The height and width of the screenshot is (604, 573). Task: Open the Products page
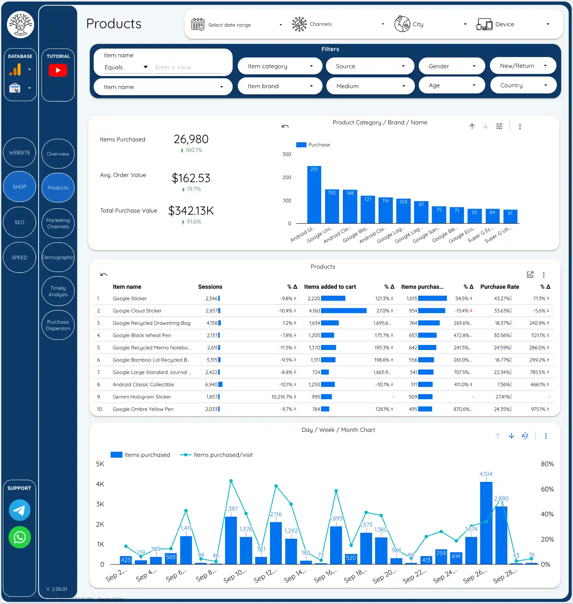[x=58, y=188]
